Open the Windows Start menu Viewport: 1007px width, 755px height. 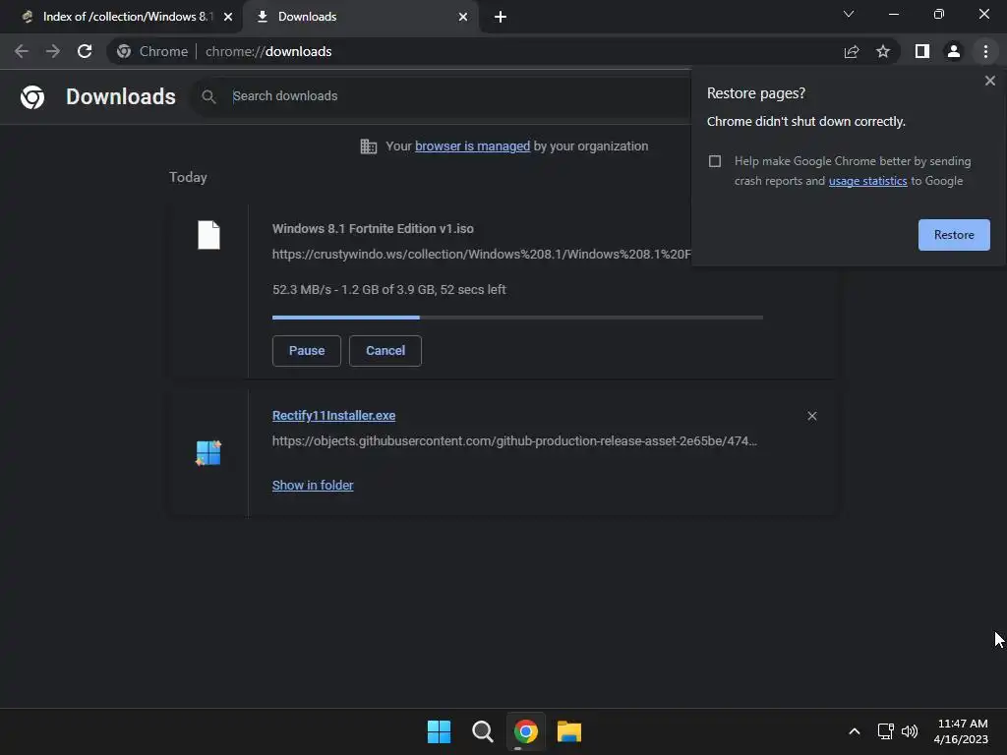coord(440,731)
